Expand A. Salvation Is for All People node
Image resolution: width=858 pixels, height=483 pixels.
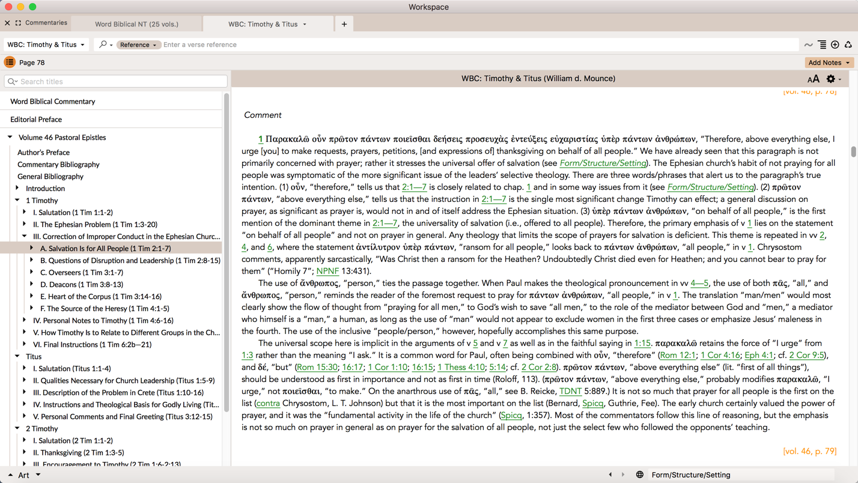tap(32, 248)
